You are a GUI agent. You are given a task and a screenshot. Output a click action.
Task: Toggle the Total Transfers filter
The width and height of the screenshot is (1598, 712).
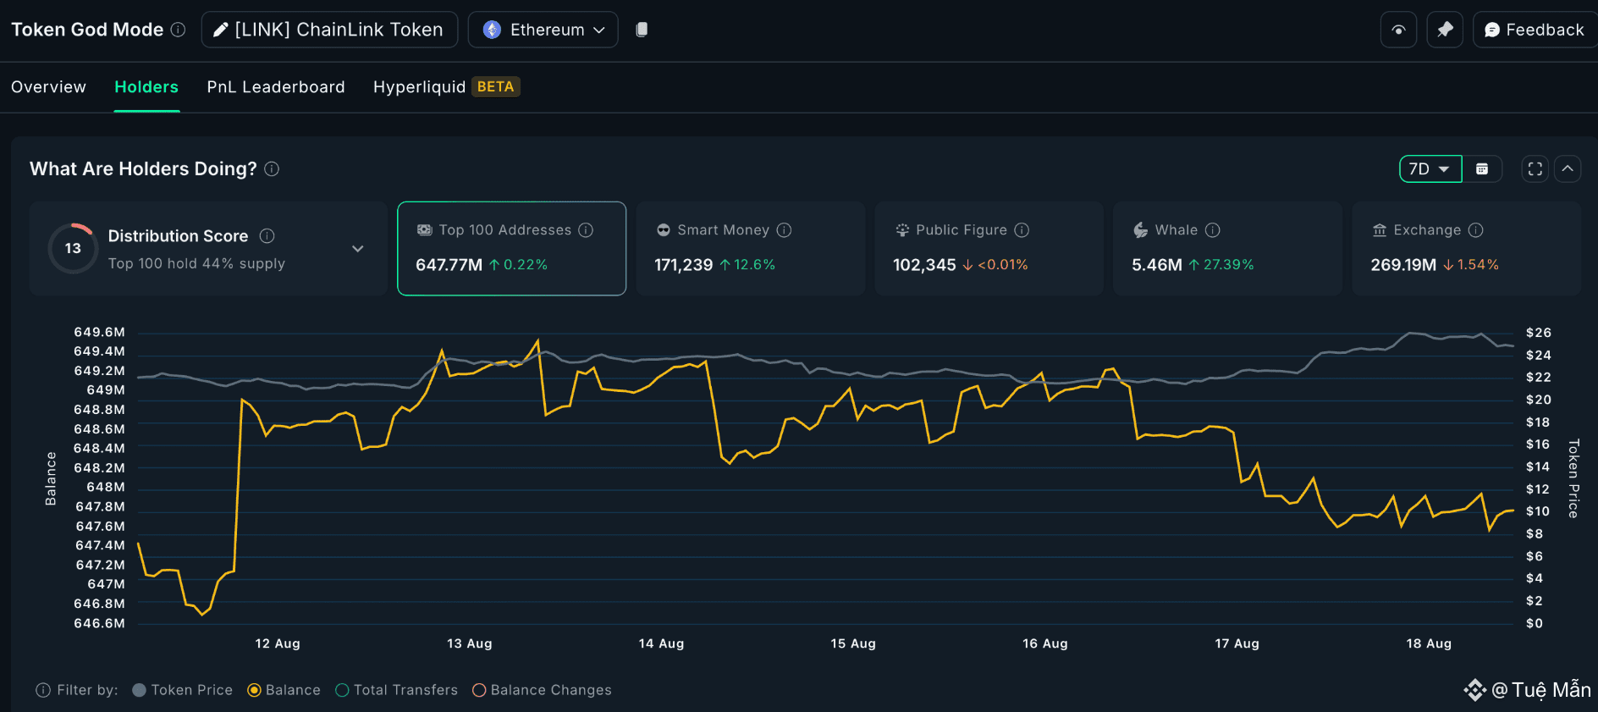tap(397, 690)
